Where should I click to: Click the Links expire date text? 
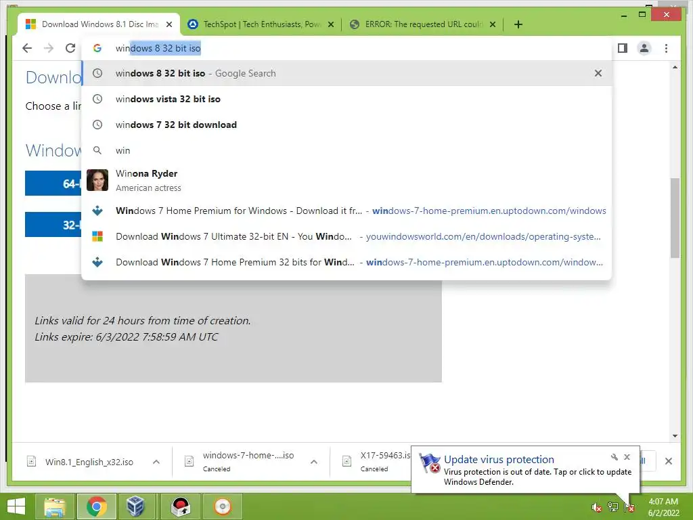coord(127,337)
